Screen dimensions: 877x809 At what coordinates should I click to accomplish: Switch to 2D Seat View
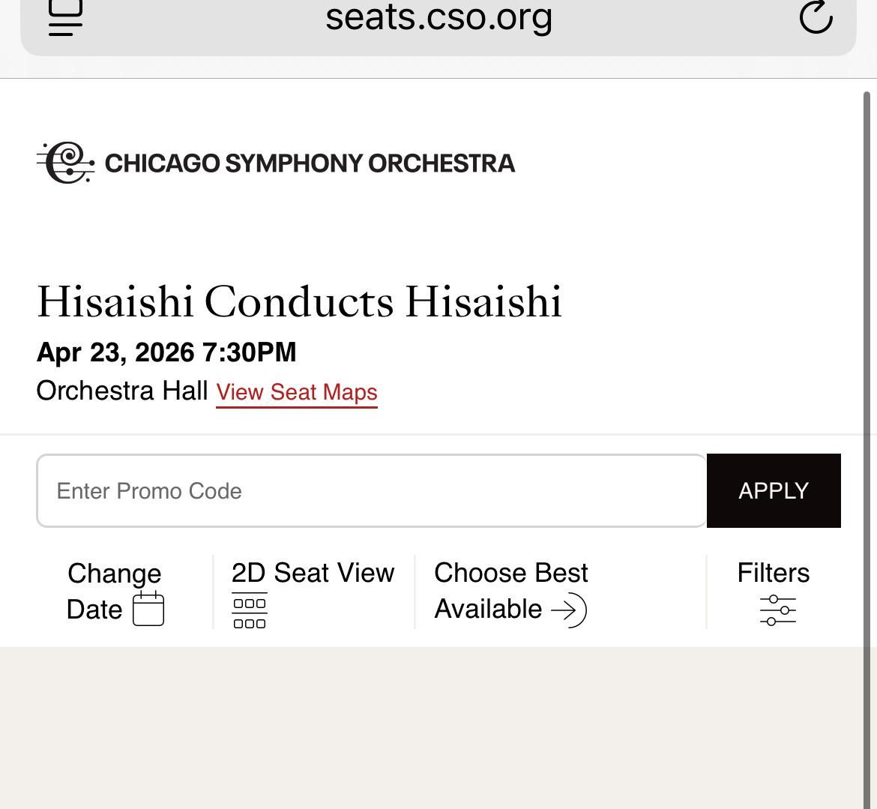click(x=313, y=573)
